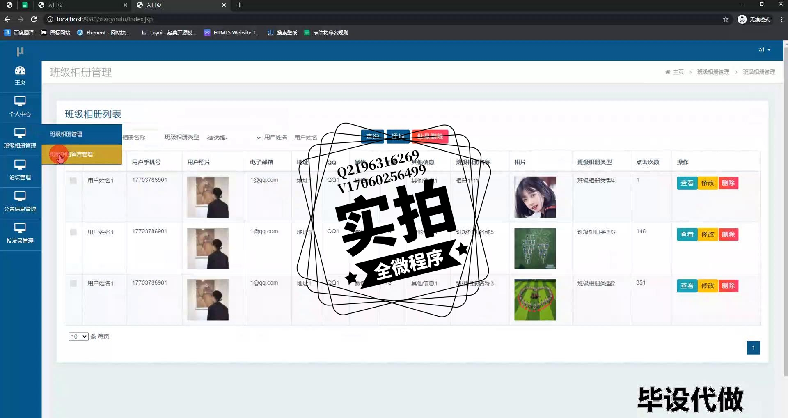Open 百度翻译 bookmark

[19, 33]
